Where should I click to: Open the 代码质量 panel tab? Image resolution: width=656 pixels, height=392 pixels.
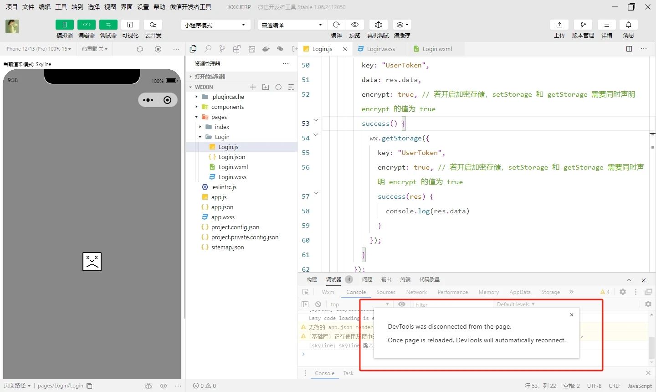(430, 279)
